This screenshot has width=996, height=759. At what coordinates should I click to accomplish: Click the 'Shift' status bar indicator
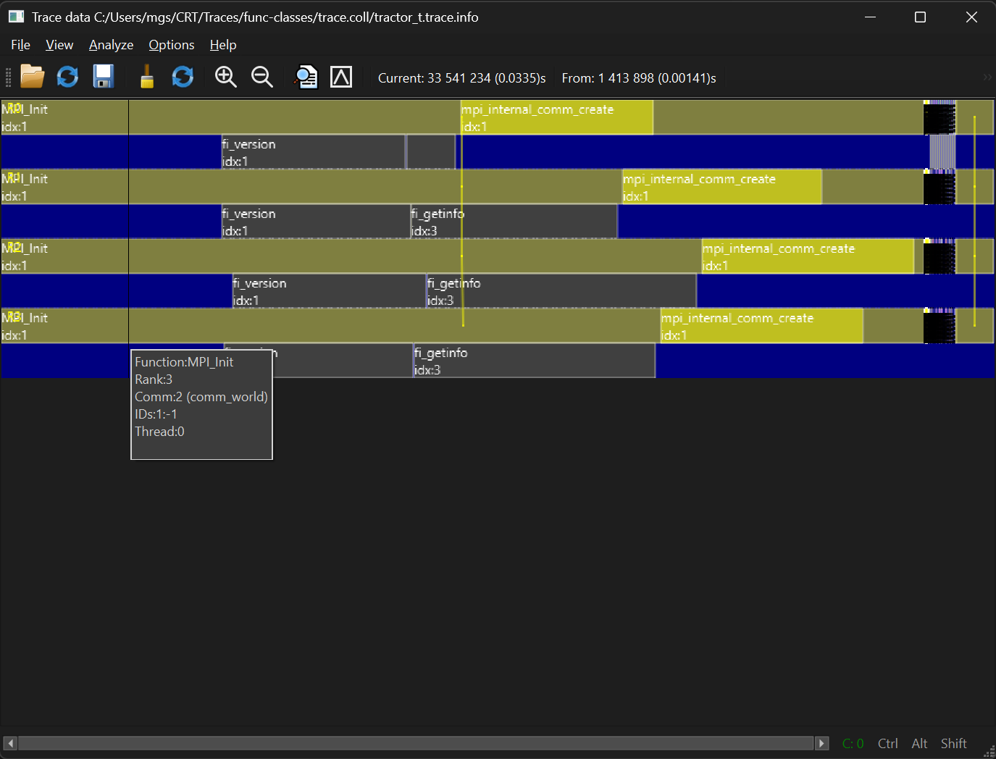[x=953, y=744]
